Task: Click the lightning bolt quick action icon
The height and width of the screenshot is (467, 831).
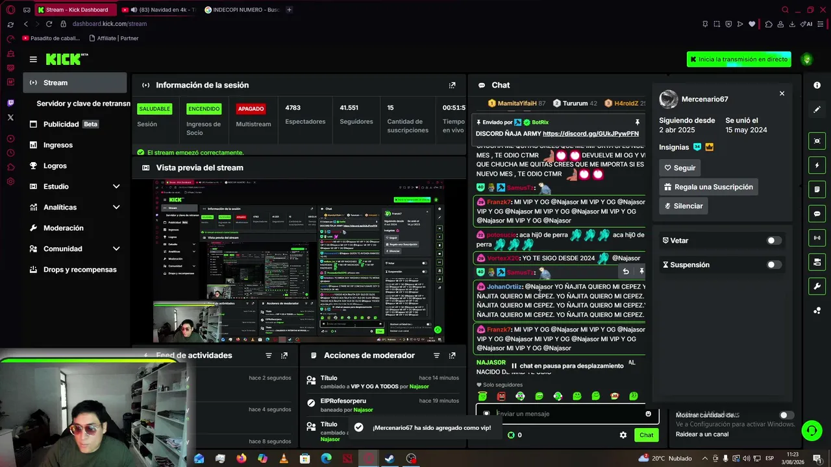Action: click(x=817, y=165)
